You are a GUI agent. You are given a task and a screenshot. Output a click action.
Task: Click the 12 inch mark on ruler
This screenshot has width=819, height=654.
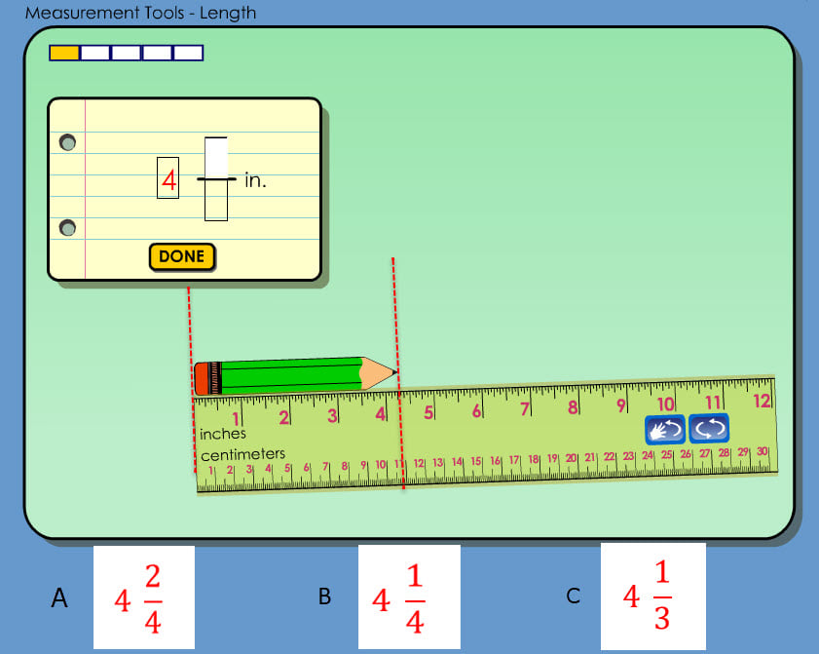[x=762, y=401]
